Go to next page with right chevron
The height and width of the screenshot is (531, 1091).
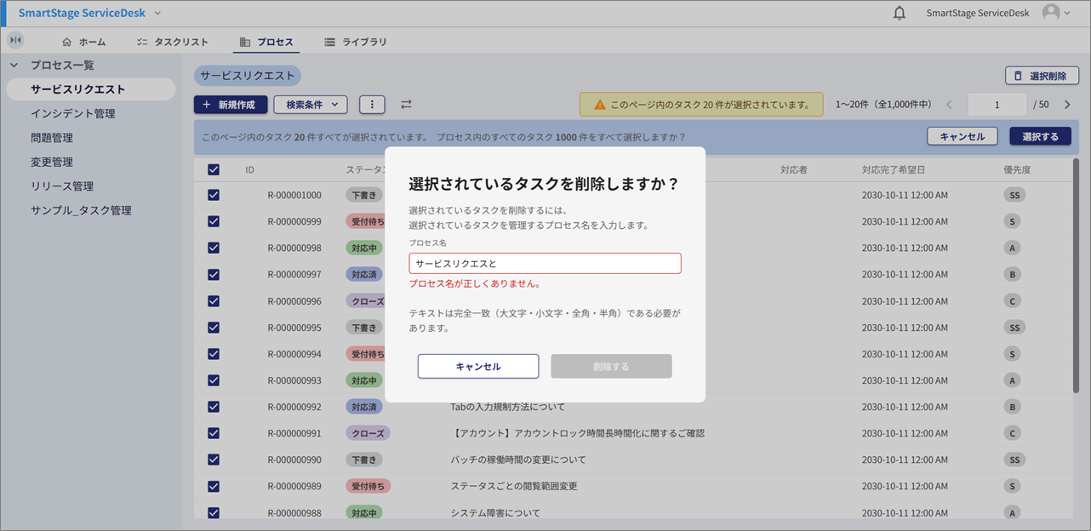tap(1067, 105)
